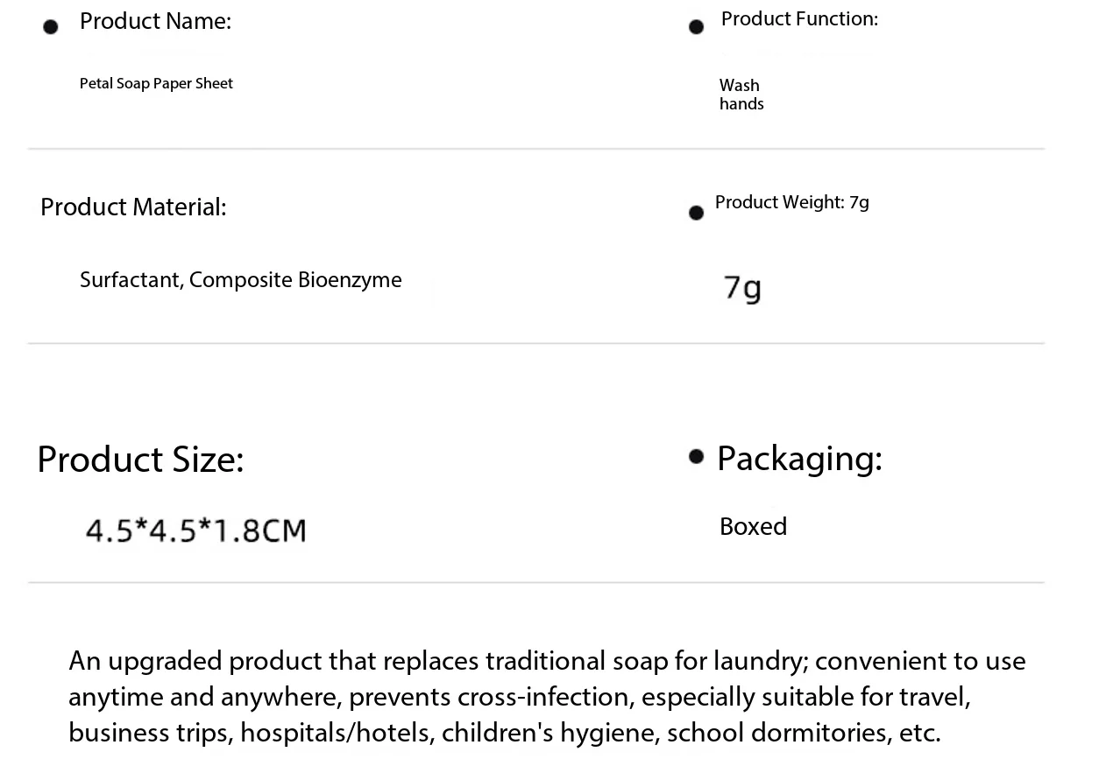Click the bullet beside Product Function
Viewport: 1106px width, 766px height.
[x=697, y=27]
